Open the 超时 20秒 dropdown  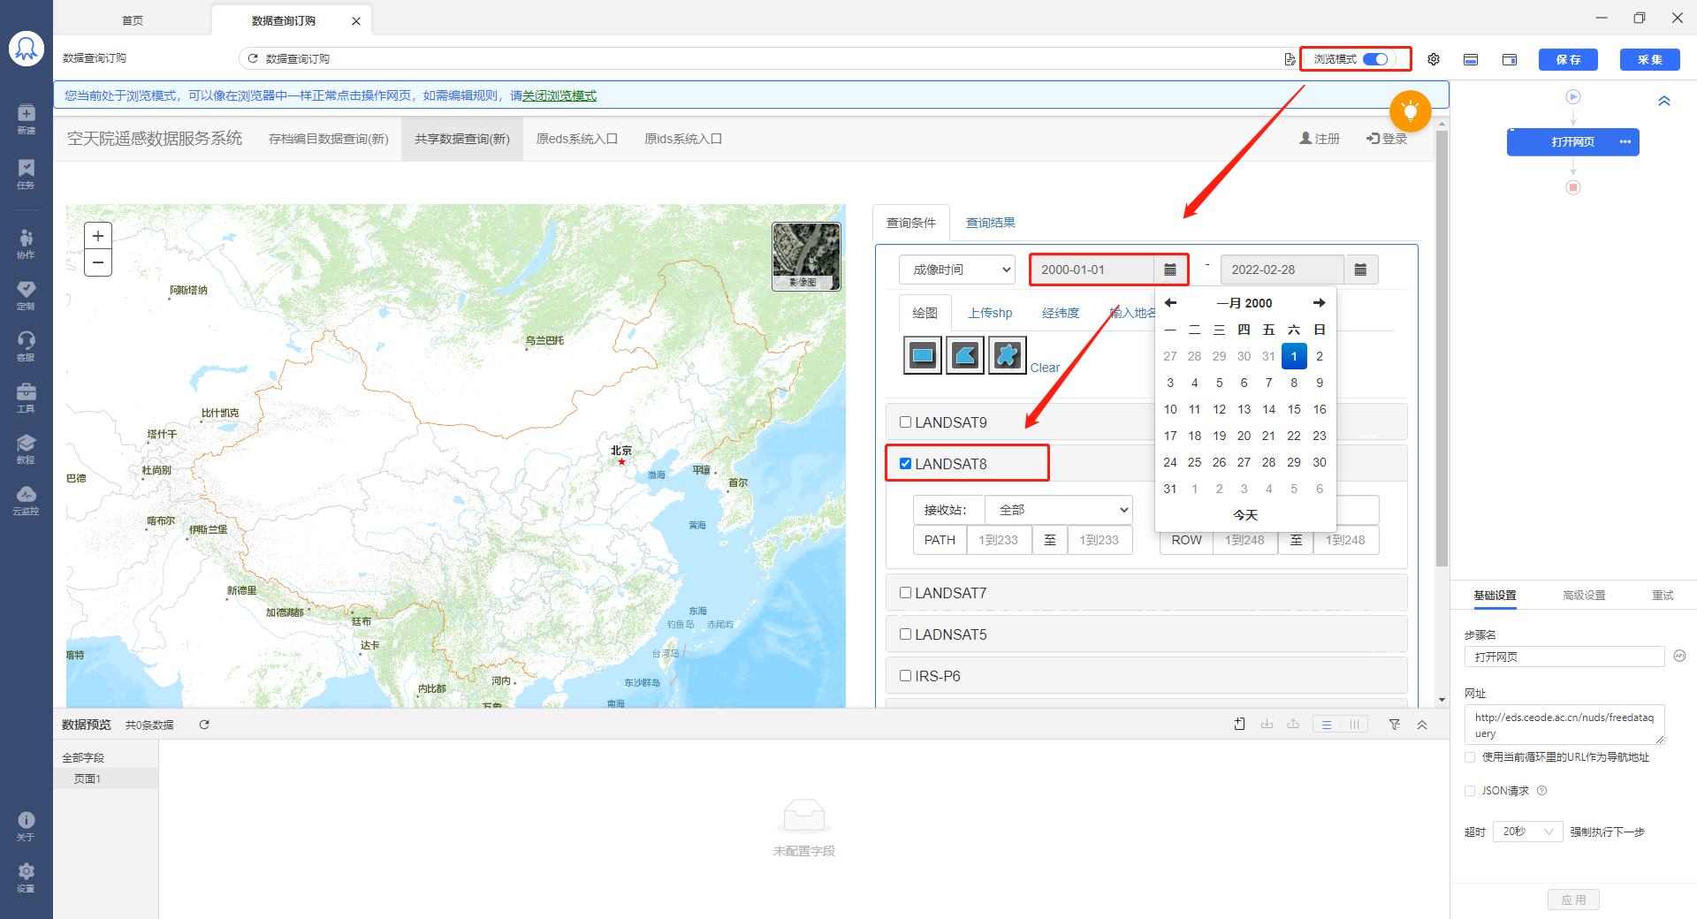(x=1527, y=832)
